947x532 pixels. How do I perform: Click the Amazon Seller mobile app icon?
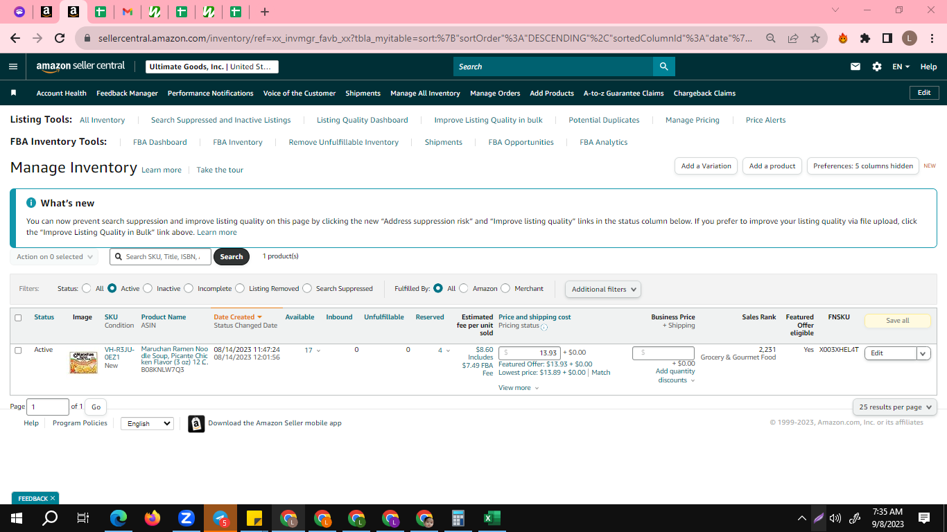pyautogui.click(x=196, y=423)
